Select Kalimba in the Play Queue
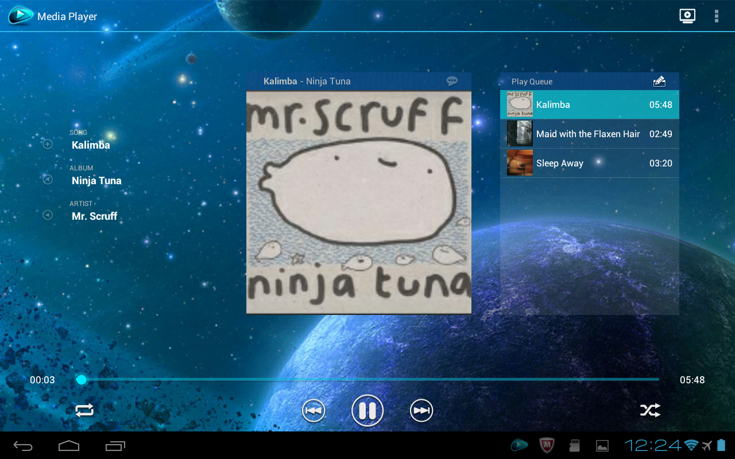 click(590, 104)
